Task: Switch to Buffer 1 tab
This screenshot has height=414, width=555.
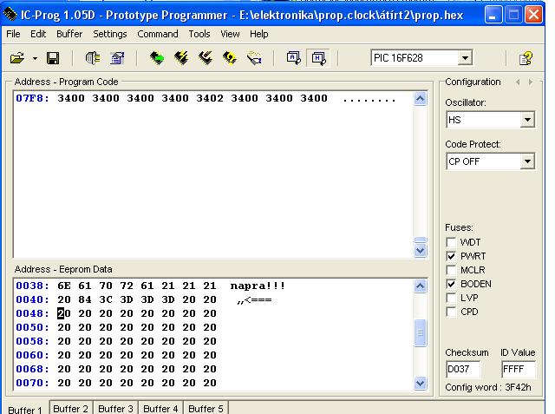Action: 25,410
